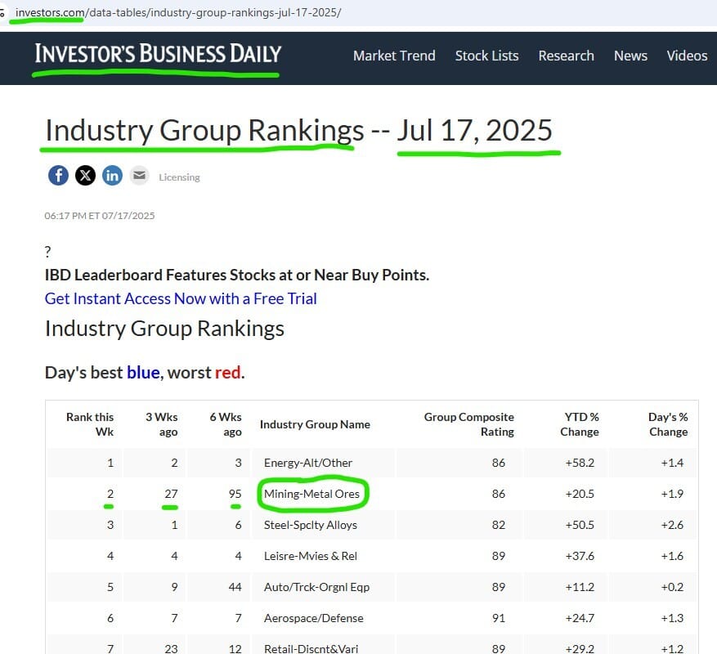Screen dimensions: 717x654
Task: Go to the News section
Action: pos(630,56)
